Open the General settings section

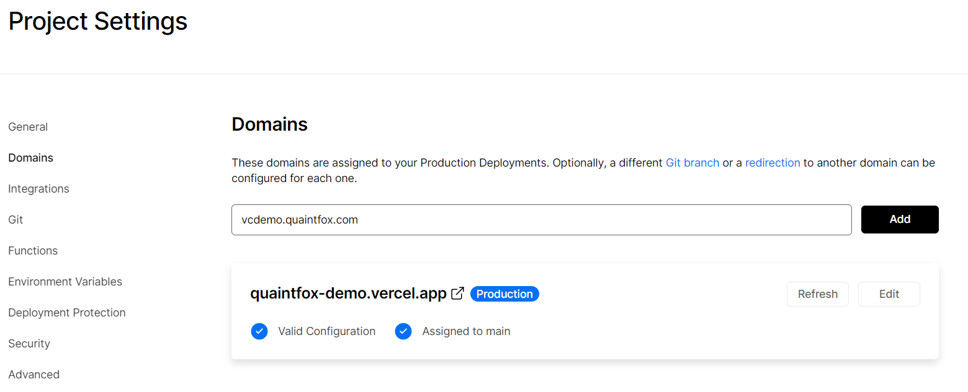pos(28,127)
